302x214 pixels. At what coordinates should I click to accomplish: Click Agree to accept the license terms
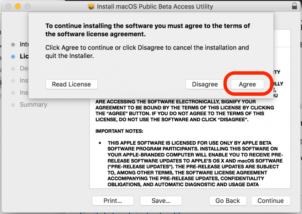(x=247, y=84)
